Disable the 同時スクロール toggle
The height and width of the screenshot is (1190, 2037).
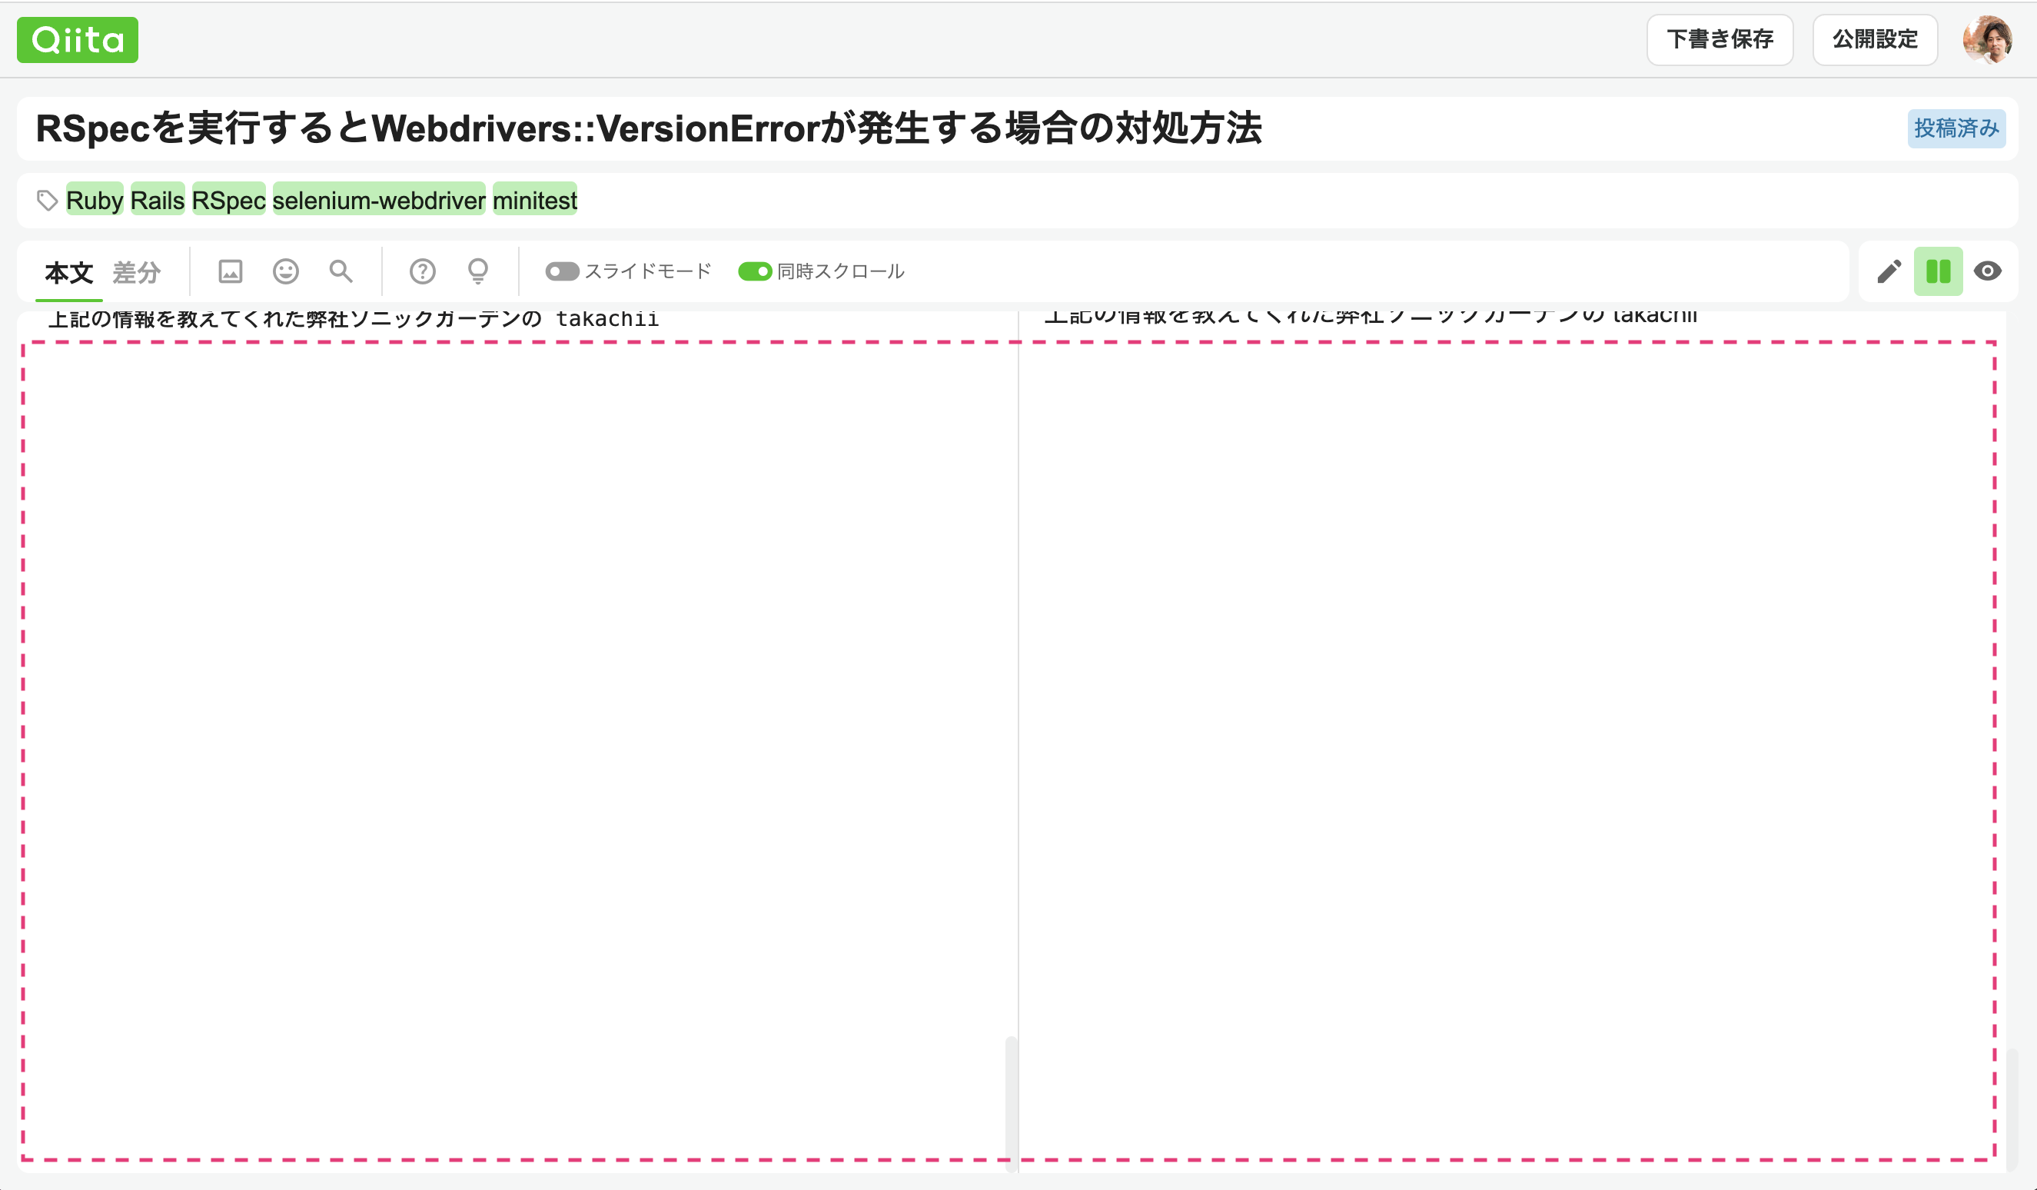pyautogui.click(x=755, y=271)
